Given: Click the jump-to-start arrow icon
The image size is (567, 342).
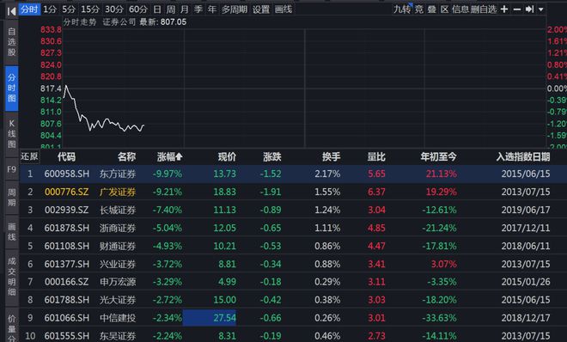Looking at the screenshot, I should (11, 11).
